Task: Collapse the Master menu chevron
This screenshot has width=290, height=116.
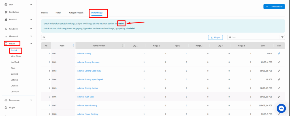Action: pyautogui.click(x=31, y=44)
